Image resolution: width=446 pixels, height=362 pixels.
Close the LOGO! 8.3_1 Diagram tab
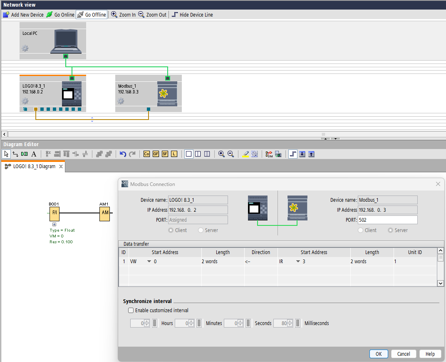click(x=61, y=166)
